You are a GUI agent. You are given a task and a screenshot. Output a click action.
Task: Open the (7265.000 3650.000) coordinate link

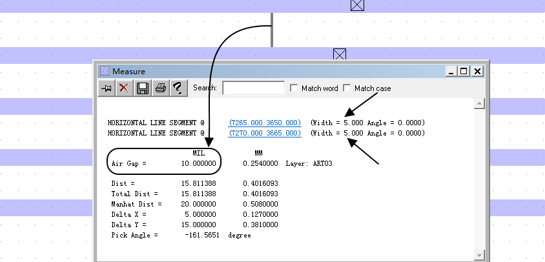(265, 123)
